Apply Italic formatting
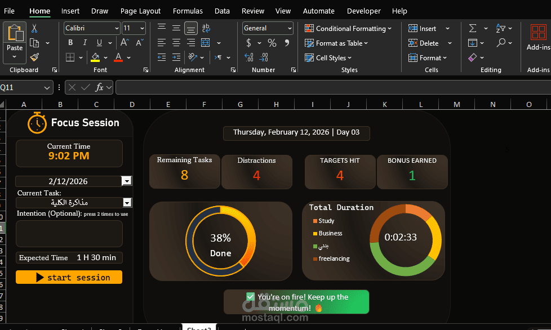This screenshot has height=330, width=551. pos(85,43)
